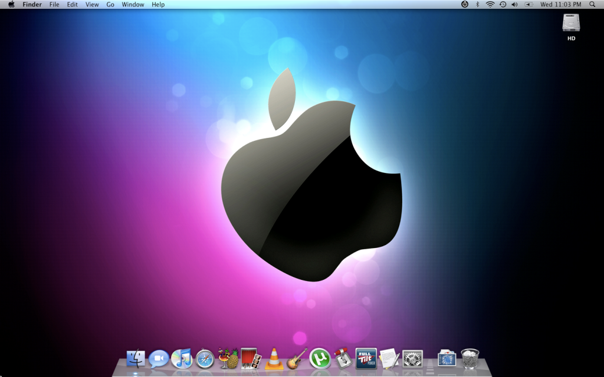This screenshot has width=604, height=377.
Task: Open the Apple menu
Action: click(x=12, y=5)
